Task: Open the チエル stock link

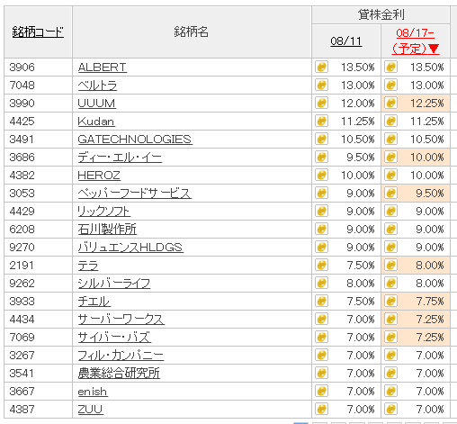Action: click(94, 302)
